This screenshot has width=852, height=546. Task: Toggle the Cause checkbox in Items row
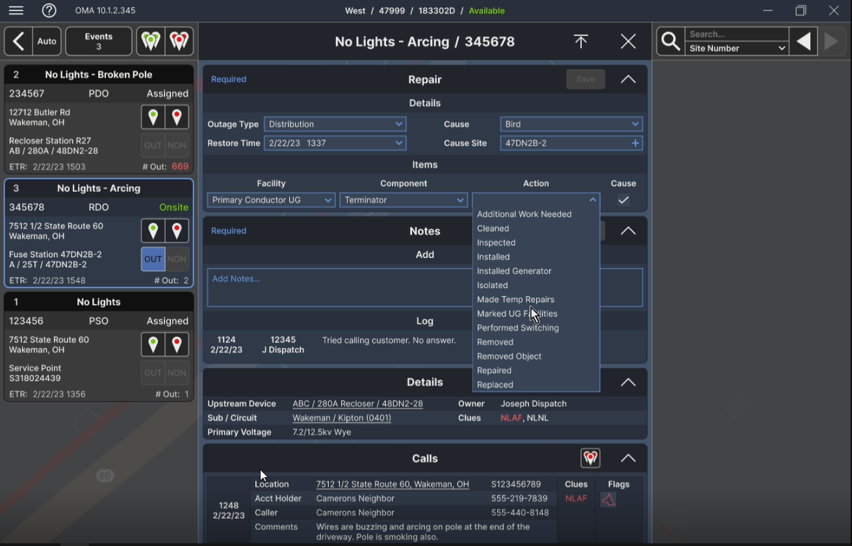623,200
